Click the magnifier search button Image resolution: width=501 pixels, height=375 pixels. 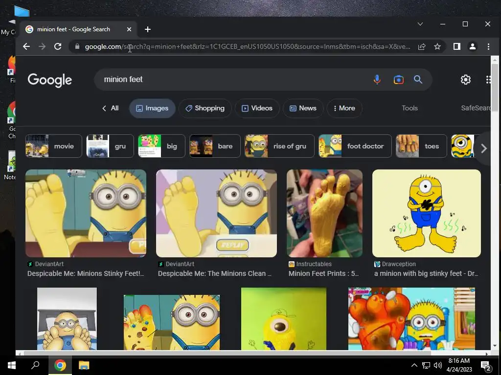(x=418, y=80)
